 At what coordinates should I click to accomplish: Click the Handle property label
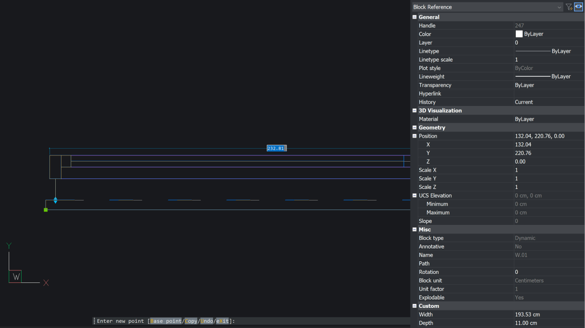[x=427, y=25]
